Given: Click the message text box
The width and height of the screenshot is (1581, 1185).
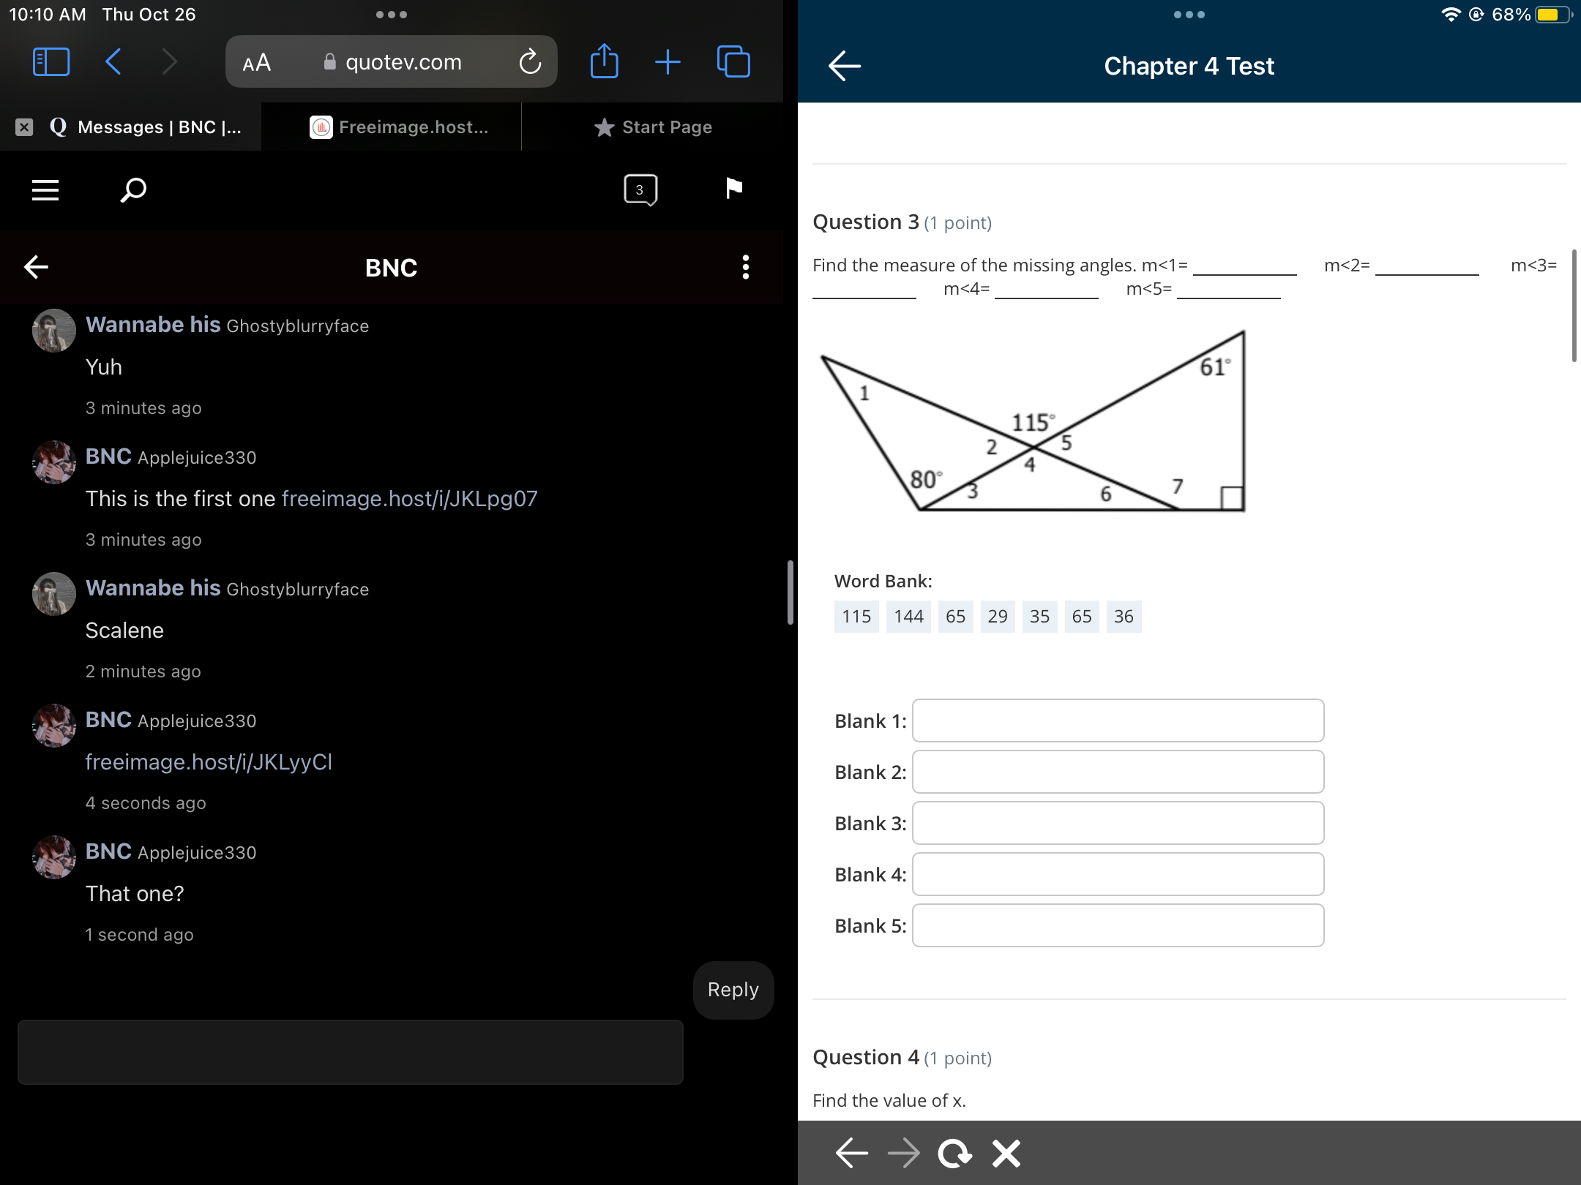Looking at the screenshot, I should [351, 1052].
